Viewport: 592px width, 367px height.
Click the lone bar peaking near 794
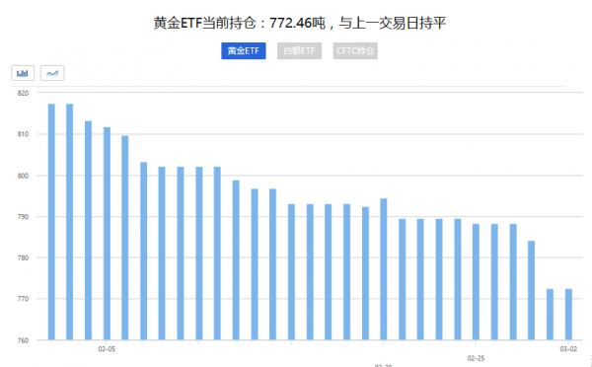pyautogui.click(x=384, y=268)
